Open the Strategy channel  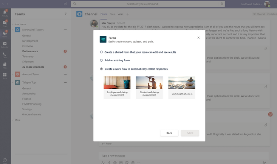pos(27,109)
